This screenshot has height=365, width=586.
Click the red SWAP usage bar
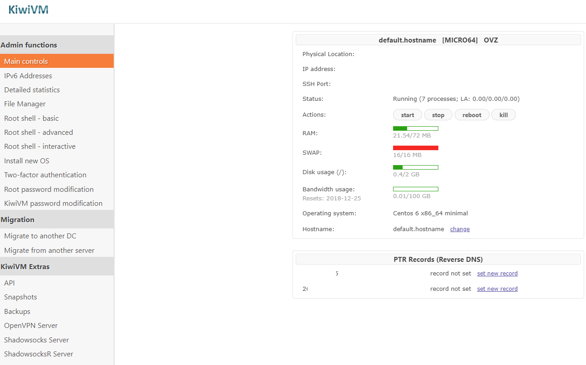[x=416, y=148]
